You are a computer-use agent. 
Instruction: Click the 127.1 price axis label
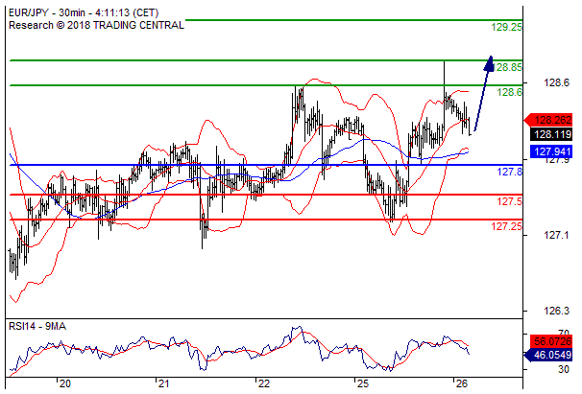pos(556,235)
